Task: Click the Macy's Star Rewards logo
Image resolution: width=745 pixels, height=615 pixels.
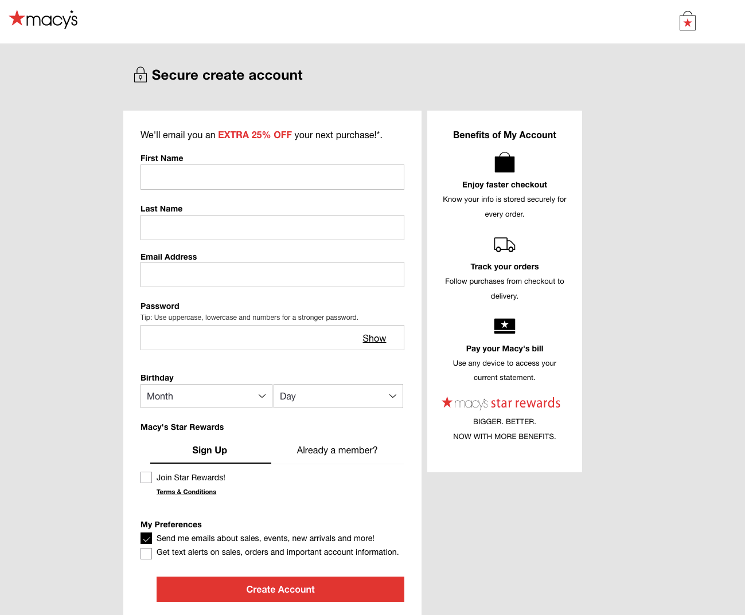Action: [x=501, y=403]
